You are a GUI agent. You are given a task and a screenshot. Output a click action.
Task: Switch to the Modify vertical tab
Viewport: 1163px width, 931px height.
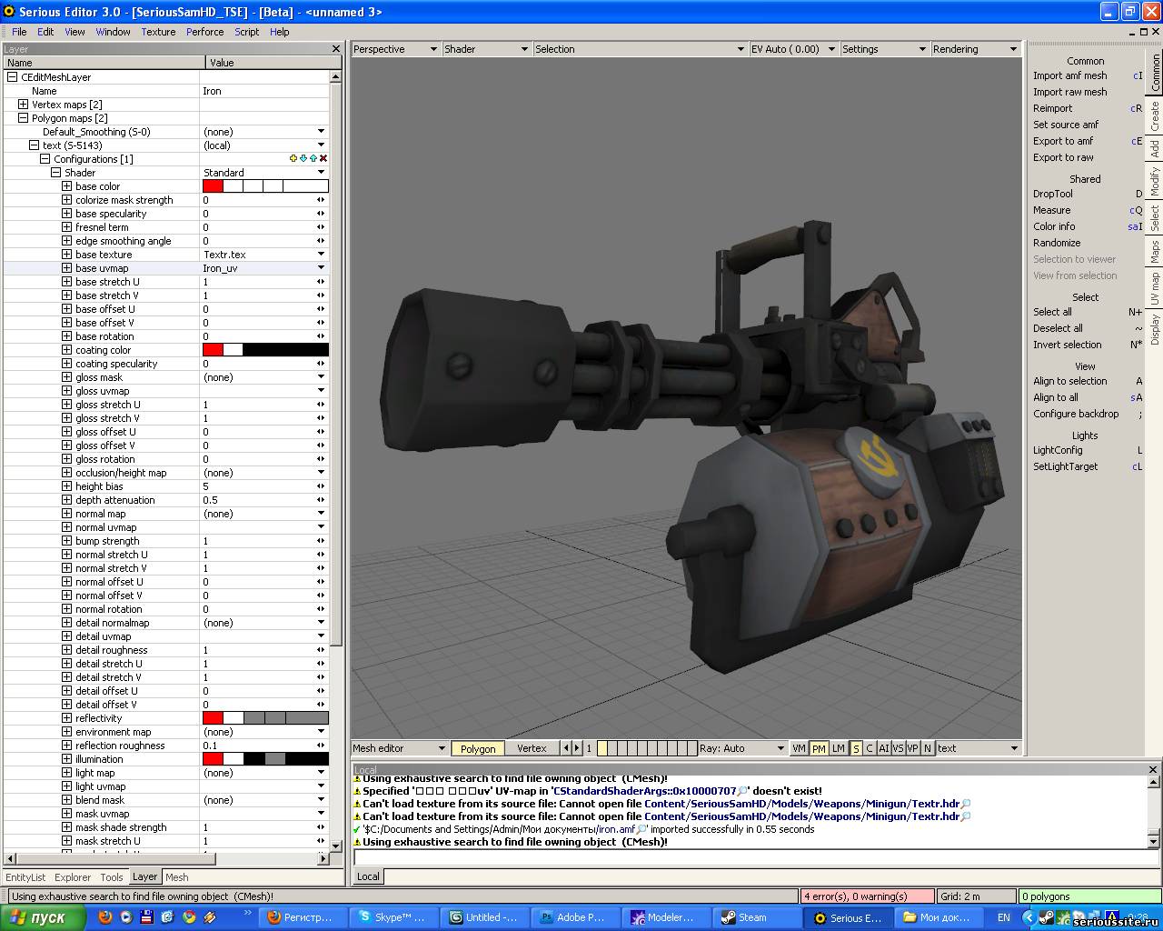click(x=1155, y=182)
